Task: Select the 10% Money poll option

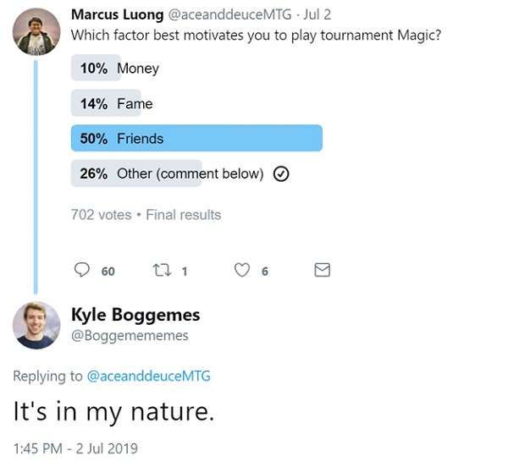Action: 115,69
